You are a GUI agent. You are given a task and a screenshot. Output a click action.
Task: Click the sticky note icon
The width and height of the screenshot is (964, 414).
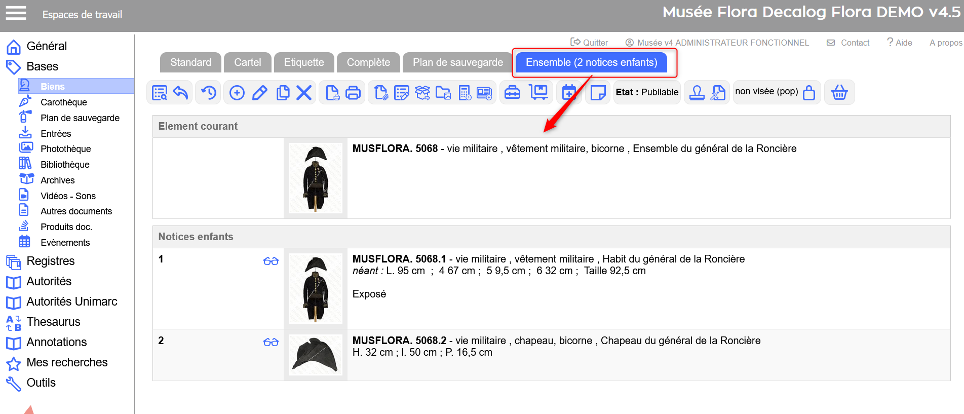(598, 93)
